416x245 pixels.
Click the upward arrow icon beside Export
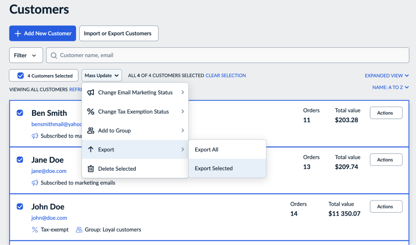tap(91, 149)
